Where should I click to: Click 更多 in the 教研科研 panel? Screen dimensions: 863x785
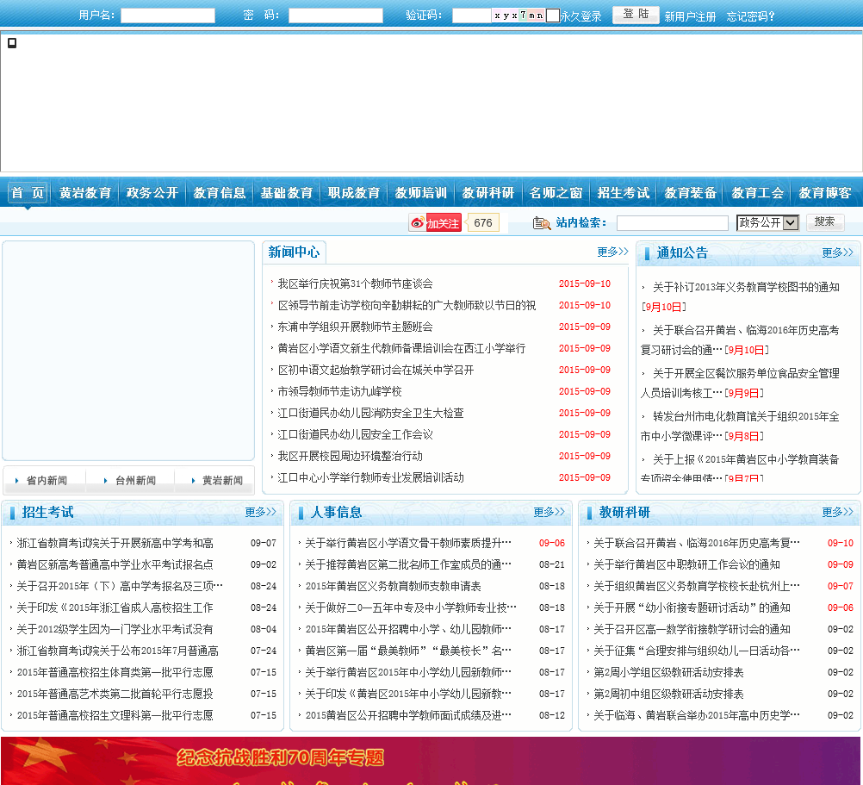pyautogui.click(x=837, y=512)
